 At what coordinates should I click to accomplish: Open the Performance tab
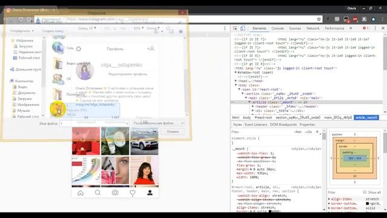334,28
